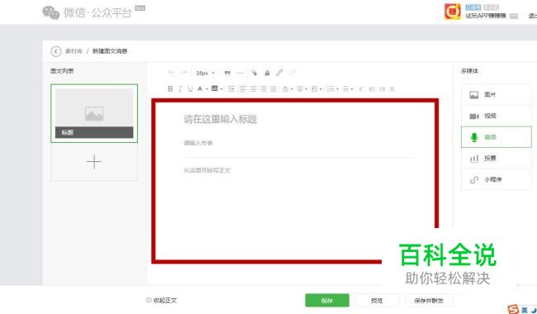The height and width of the screenshot is (314, 537).
Task: Open the font color dropdown arrow
Action: [207, 89]
